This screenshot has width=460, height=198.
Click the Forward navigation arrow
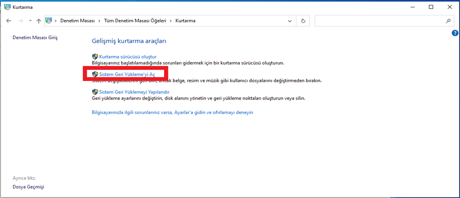[20, 21]
